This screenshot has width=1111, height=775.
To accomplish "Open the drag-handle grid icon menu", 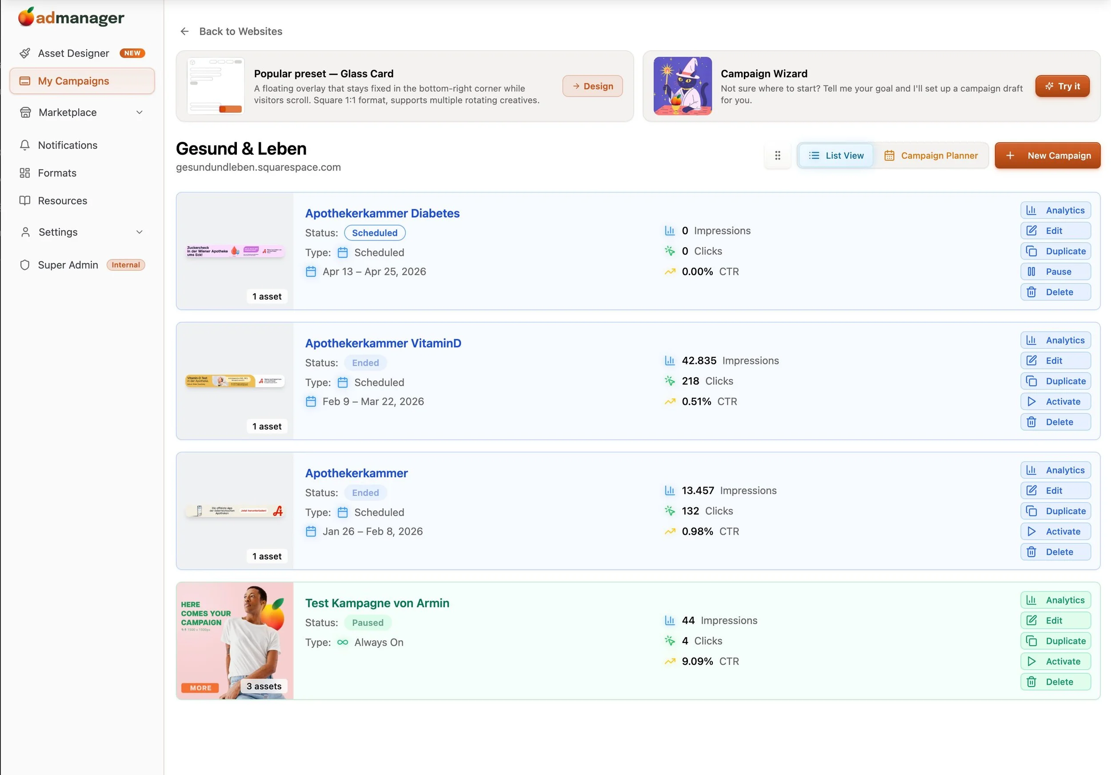I will (777, 155).
